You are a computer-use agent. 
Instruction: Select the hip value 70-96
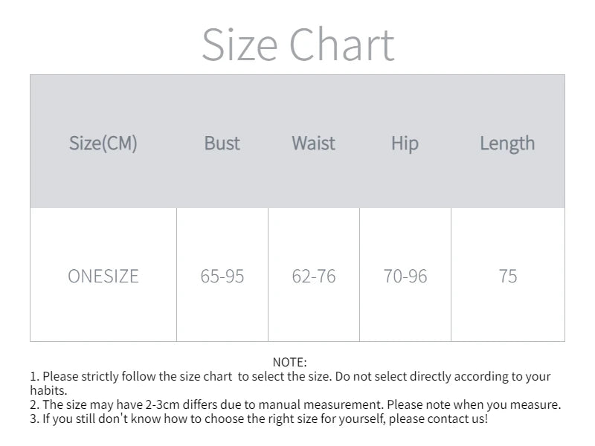405,277
